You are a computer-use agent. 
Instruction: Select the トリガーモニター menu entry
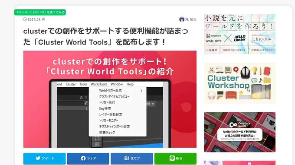tap(118, 121)
